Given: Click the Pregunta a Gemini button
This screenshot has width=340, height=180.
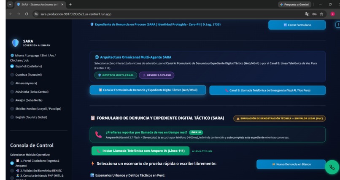Looking at the screenshot, I should [x=294, y=4].
